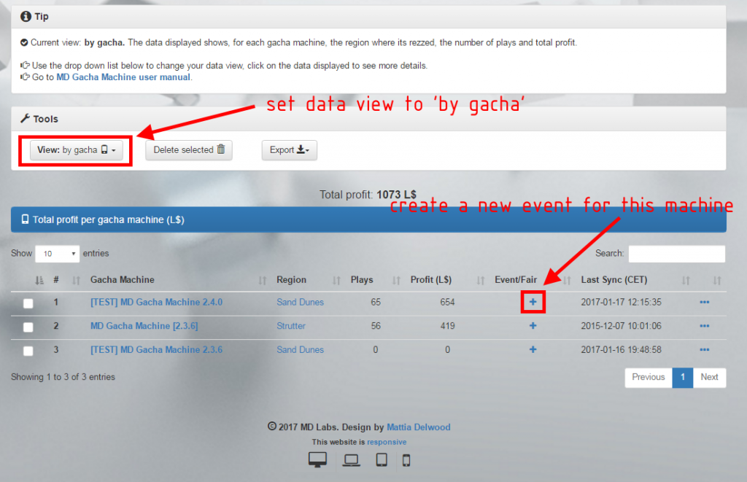Click inside the Search input field

676,253
